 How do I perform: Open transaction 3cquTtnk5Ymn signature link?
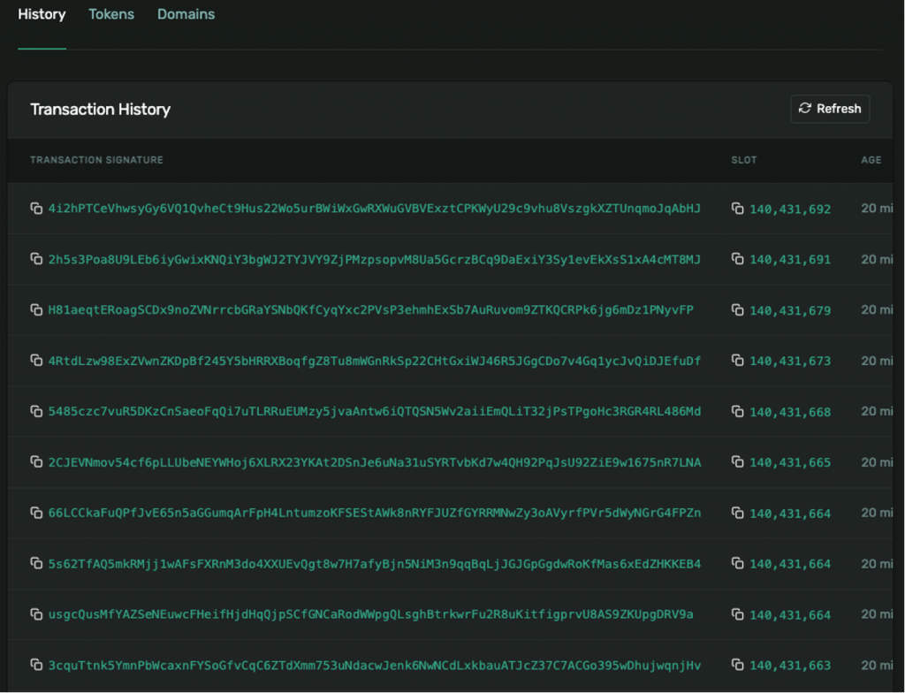374,666
